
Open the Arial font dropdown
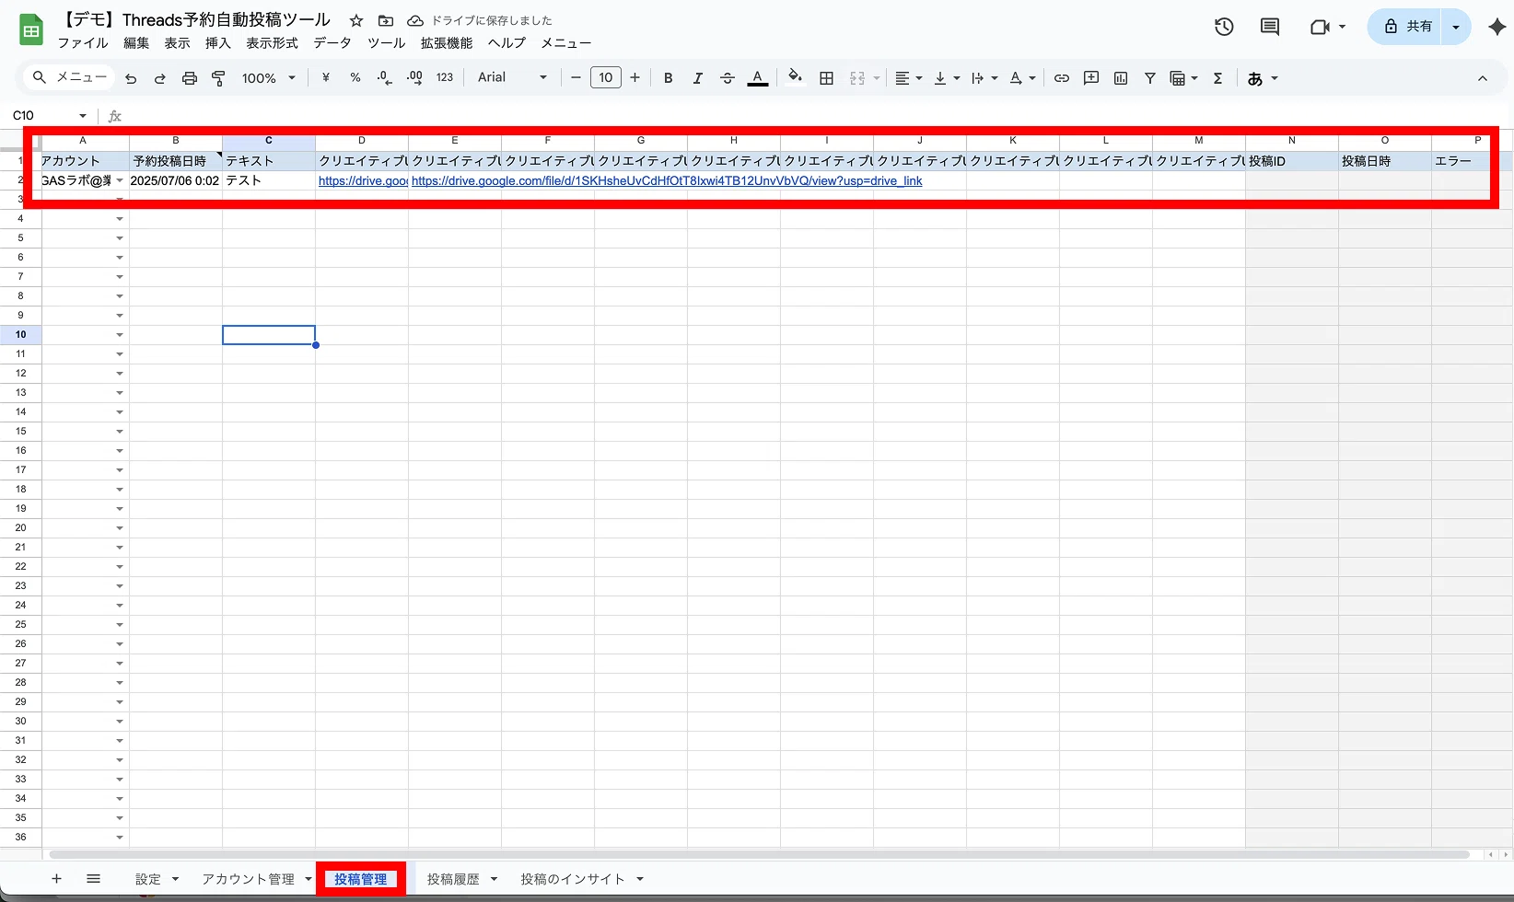pyautogui.click(x=512, y=78)
